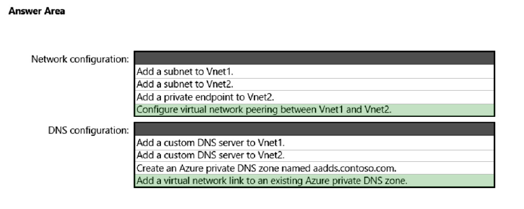524x209 pixels.
Task: Choose the create Azure private DNS zone option
Action: pyautogui.click(x=314, y=168)
